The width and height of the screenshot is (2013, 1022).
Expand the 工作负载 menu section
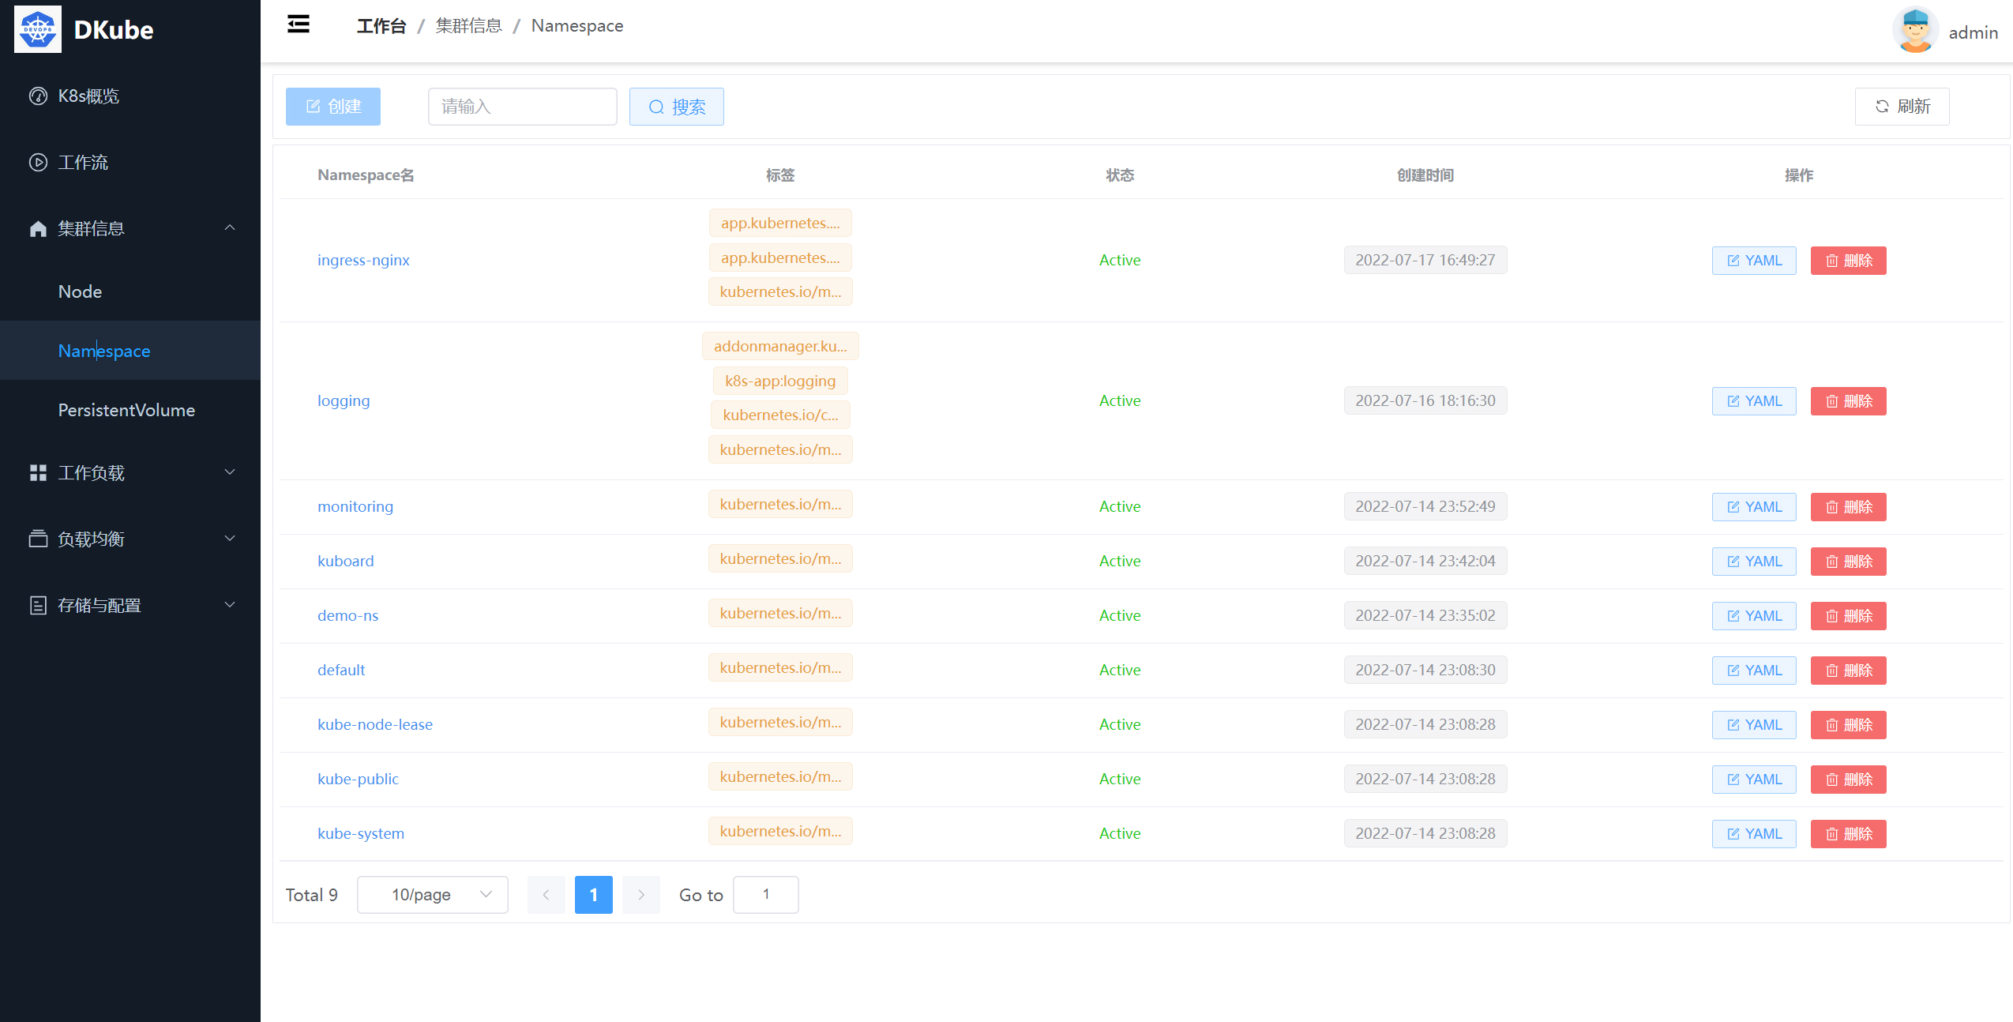[130, 472]
